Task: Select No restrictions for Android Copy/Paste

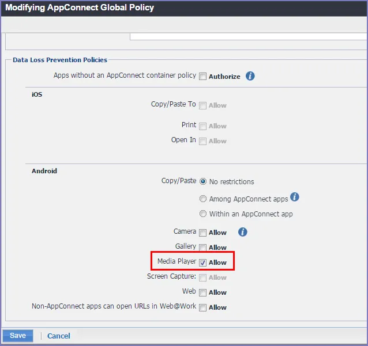Action: [203, 181]
